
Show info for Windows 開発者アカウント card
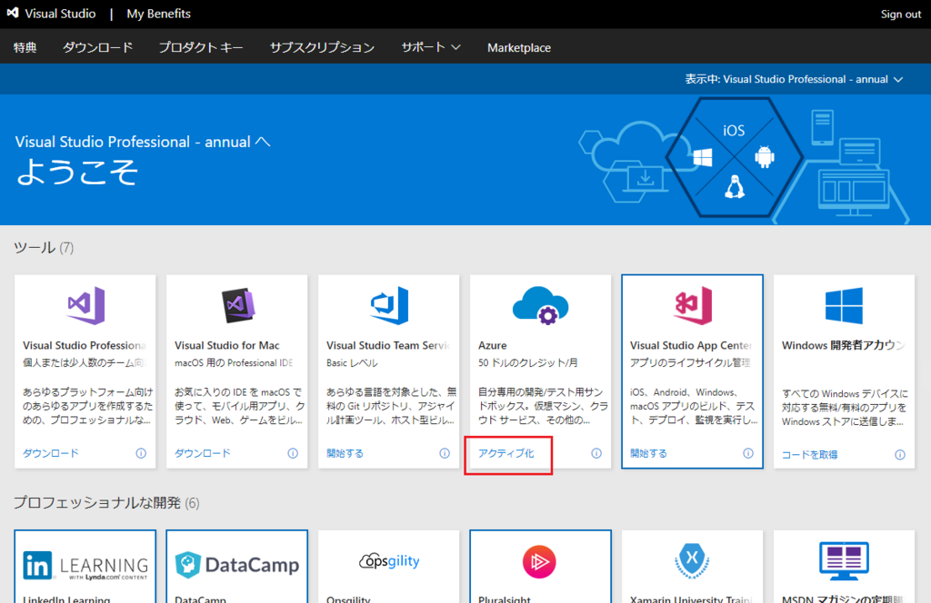900,455
